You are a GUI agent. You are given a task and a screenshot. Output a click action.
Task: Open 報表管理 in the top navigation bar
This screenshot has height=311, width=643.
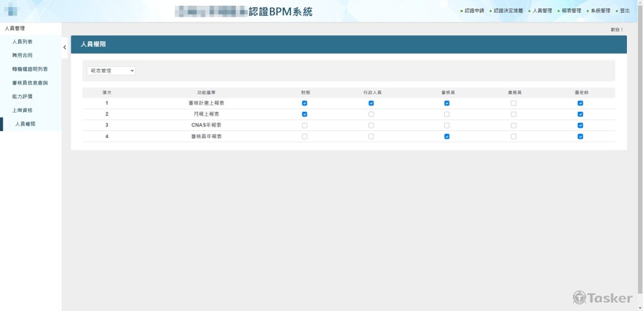click(570, 11)
